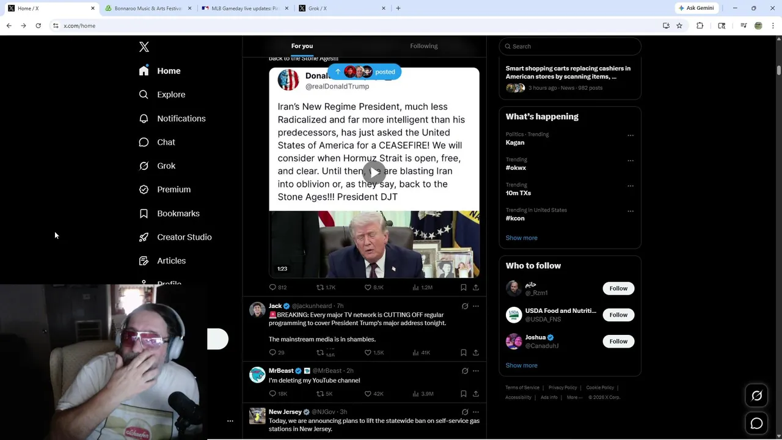The width and height of the screenshot is (782, 440).
Task: Open more options on Jack's post
Action: click(x=476, y=306)
